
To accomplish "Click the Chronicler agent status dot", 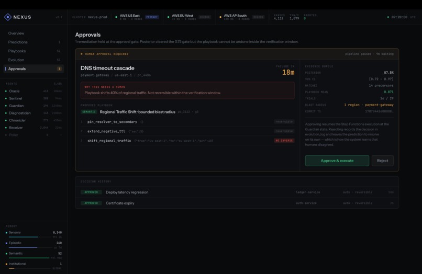I will point(6,120).
